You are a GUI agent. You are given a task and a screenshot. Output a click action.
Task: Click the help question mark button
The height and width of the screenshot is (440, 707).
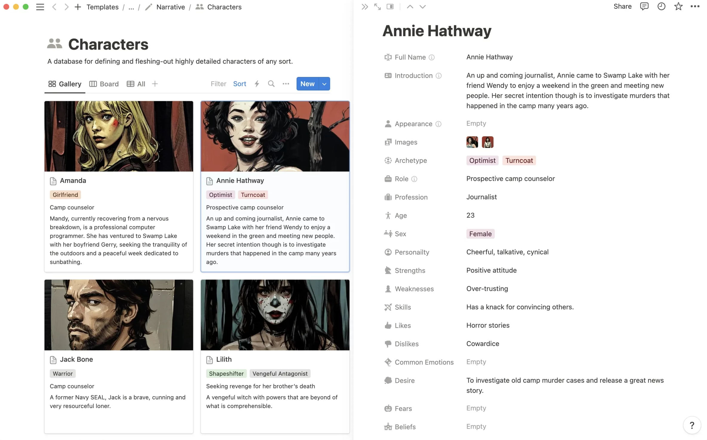click(692, 425)
